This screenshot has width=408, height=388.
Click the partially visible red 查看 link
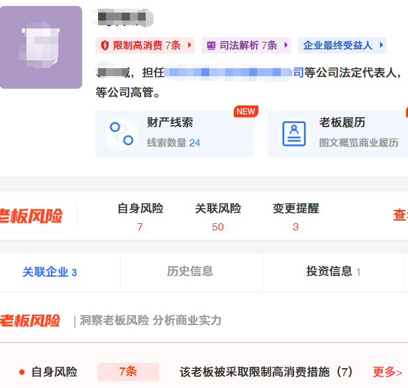(401, 215)
